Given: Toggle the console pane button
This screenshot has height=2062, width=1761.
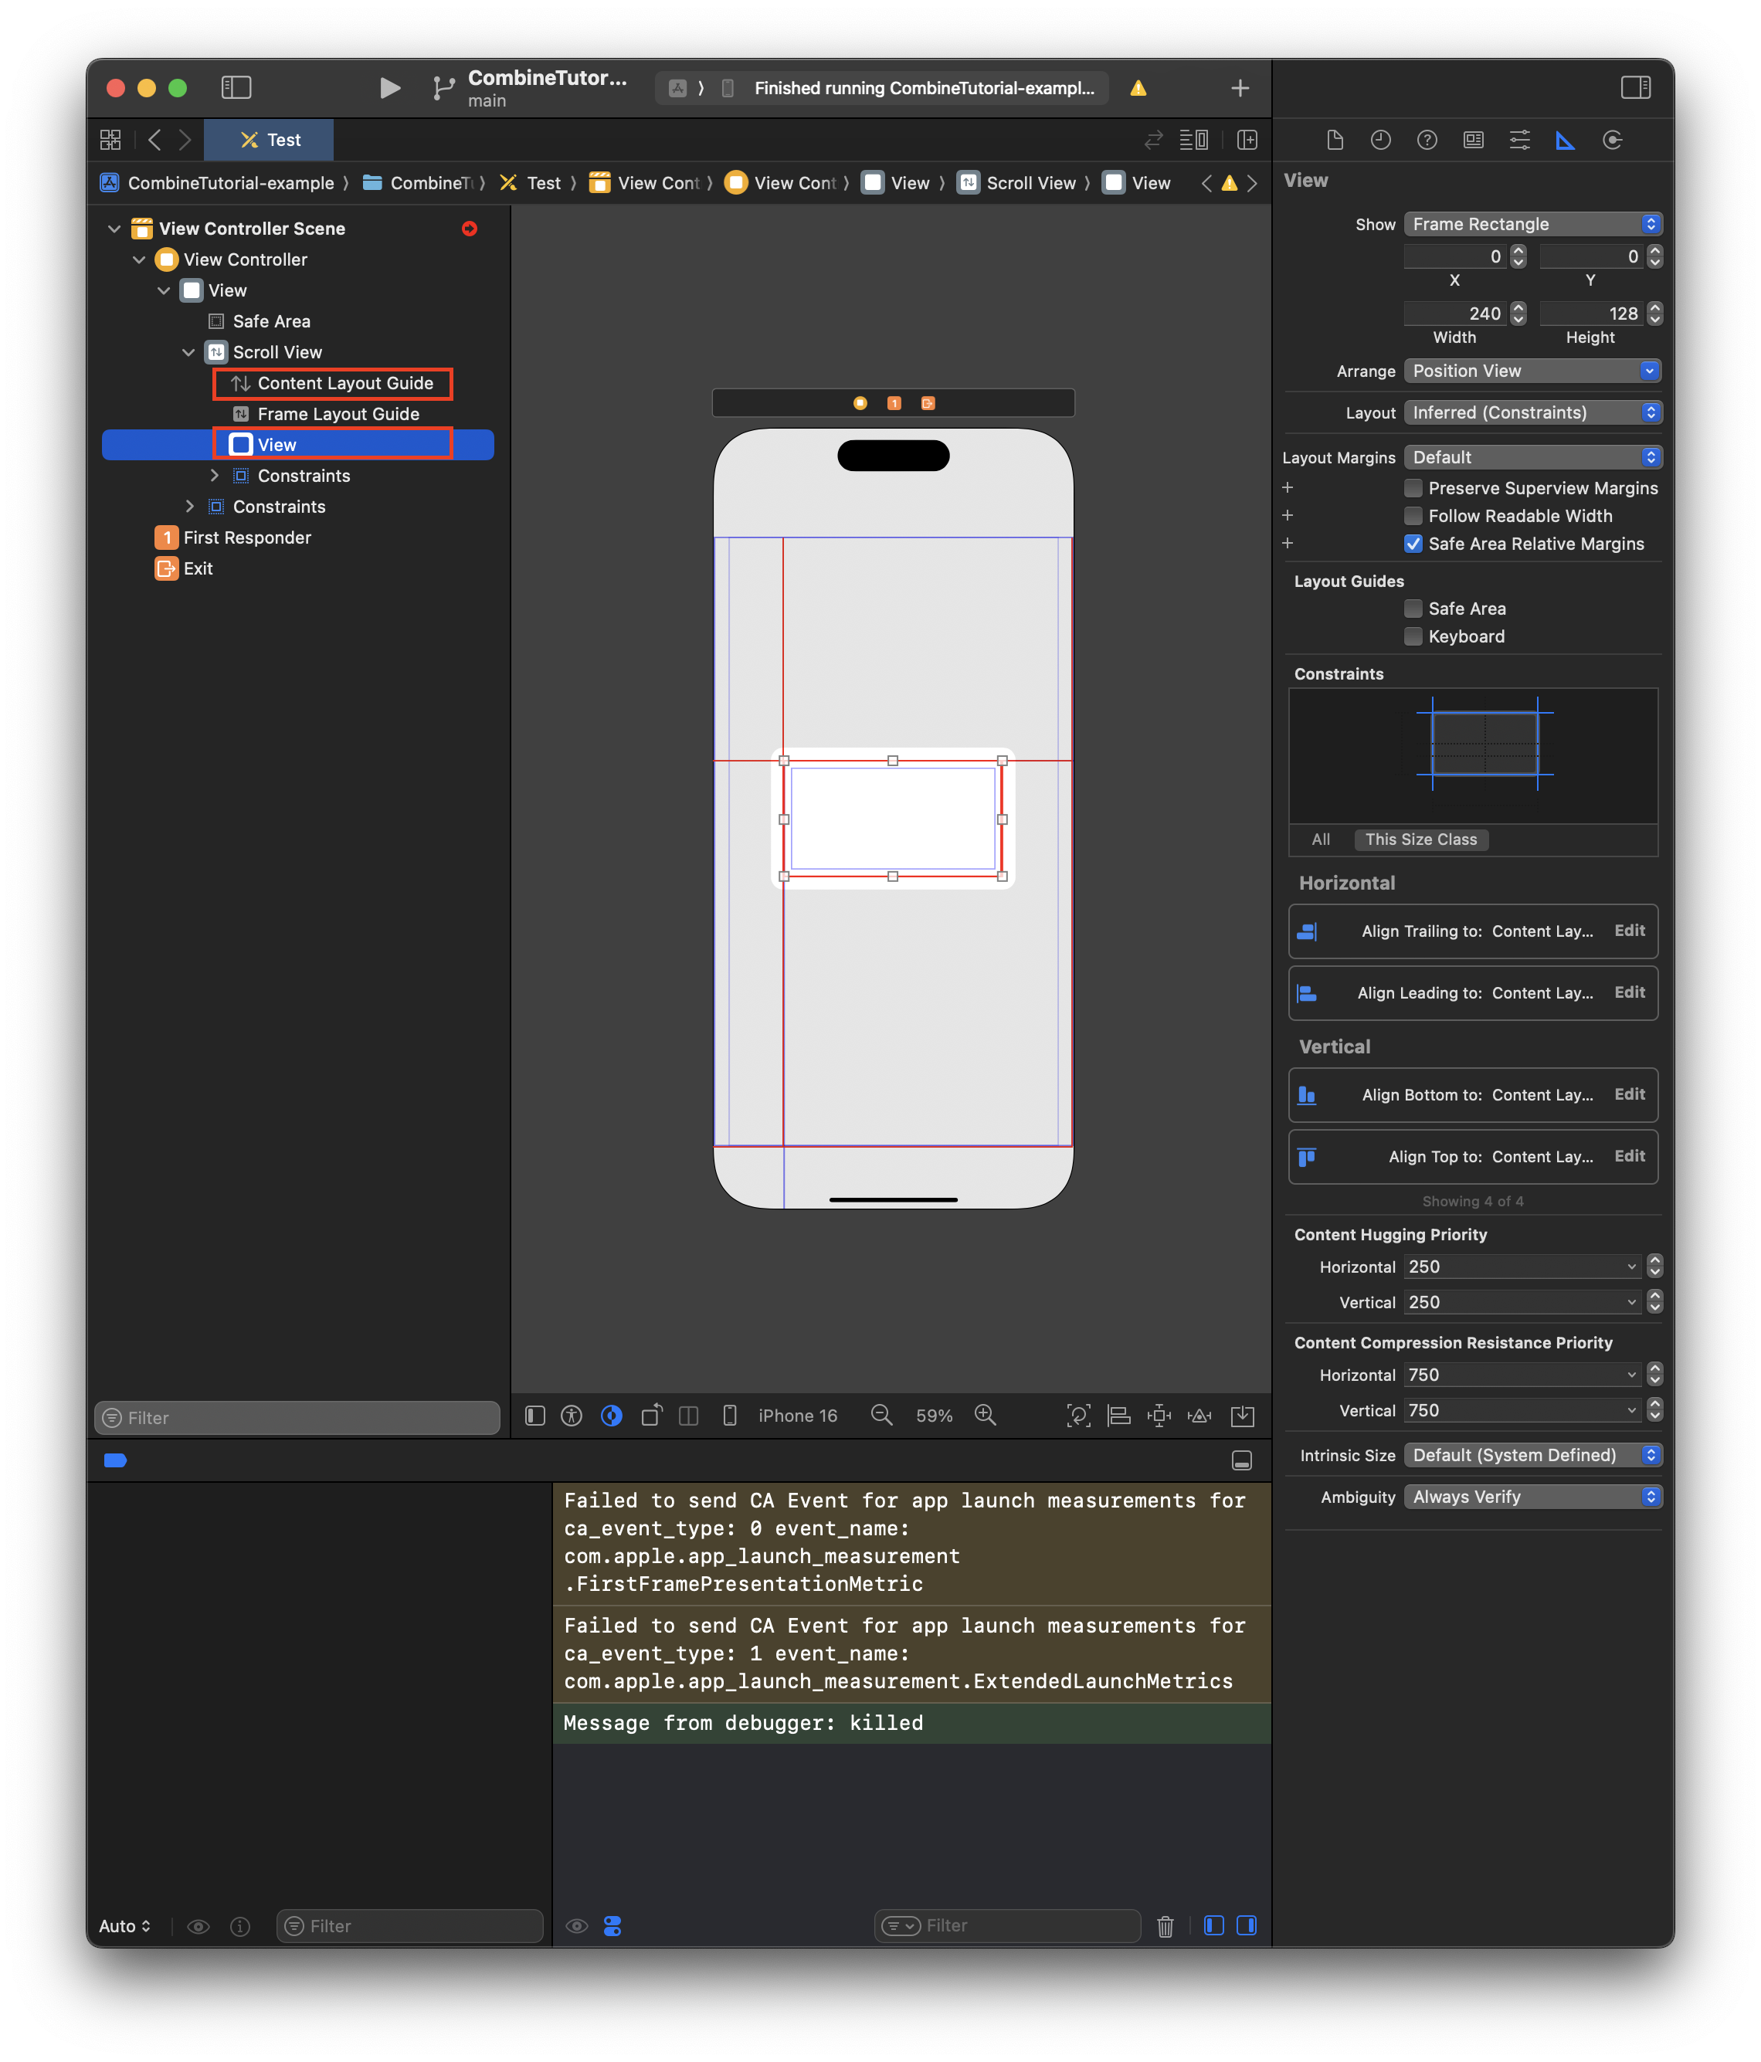Looking at the screenshot, I should pos(1245,1925).
